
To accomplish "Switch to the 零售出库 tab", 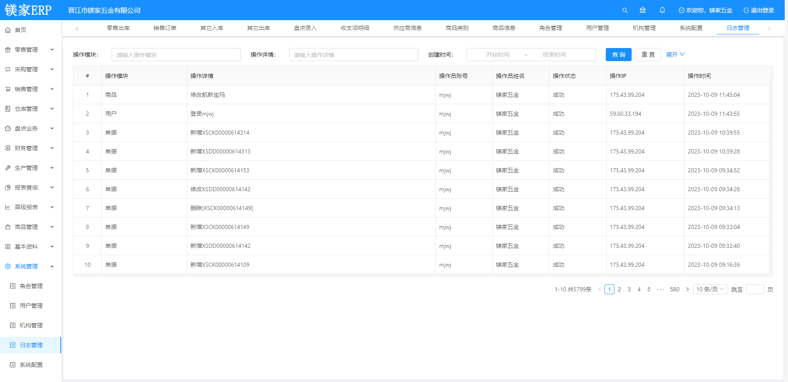I will pos(118,28).
